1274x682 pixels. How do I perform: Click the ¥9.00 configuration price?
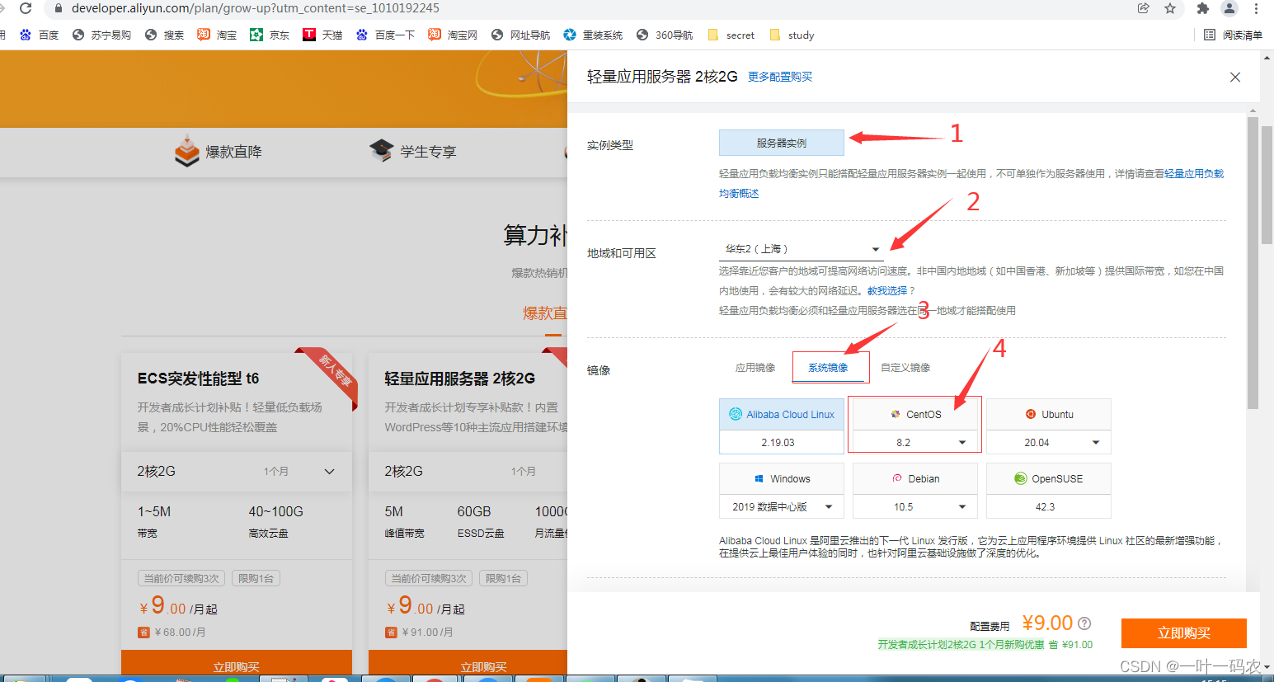[1047, 623]
